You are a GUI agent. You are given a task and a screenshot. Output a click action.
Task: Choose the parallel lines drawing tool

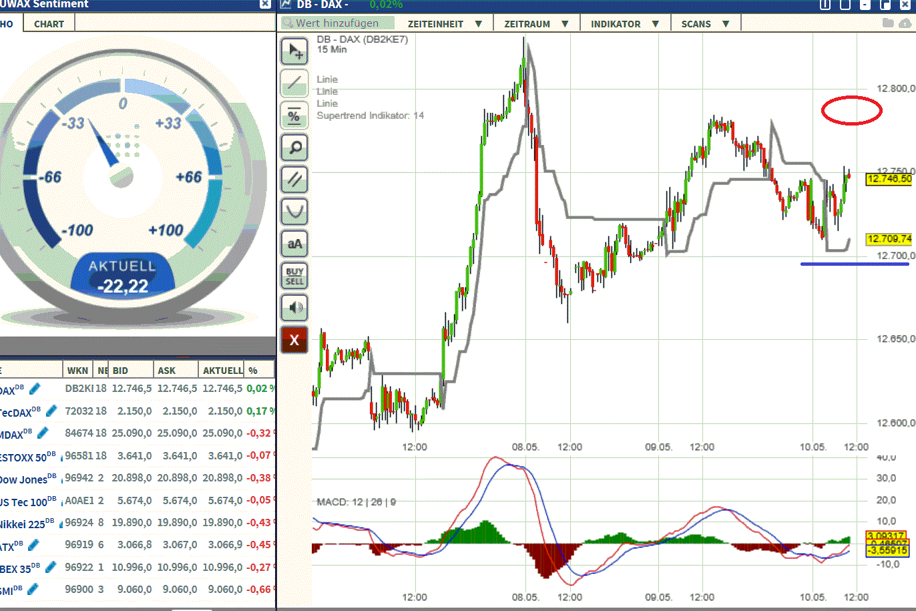point(294,180)
